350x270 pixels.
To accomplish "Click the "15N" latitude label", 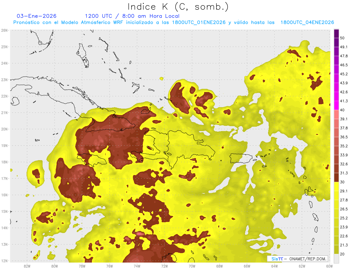I will [x=4, y=211].
